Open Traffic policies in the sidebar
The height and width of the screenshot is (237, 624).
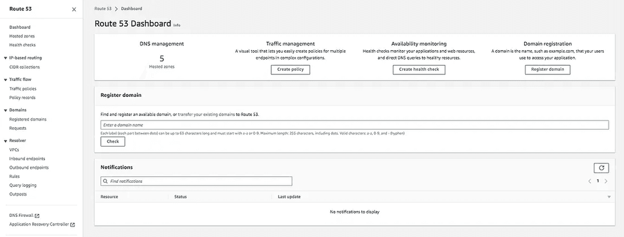tap(23, 89)
